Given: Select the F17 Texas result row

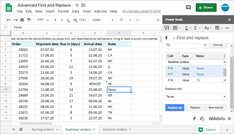Looking at the screenshot, I should click(x=194, y=74).
